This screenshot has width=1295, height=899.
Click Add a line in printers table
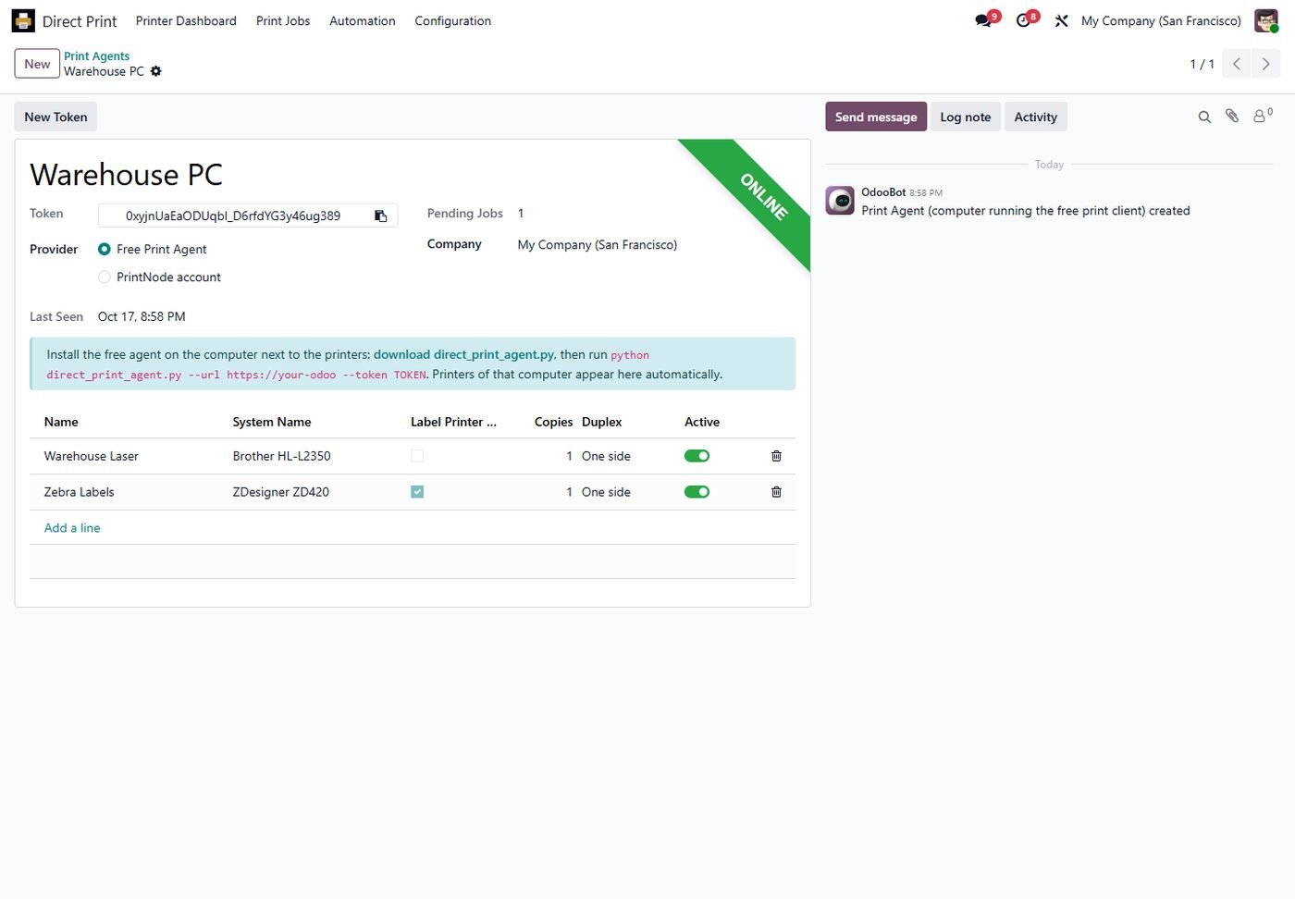pyautogui.click(x=72, y=528)
